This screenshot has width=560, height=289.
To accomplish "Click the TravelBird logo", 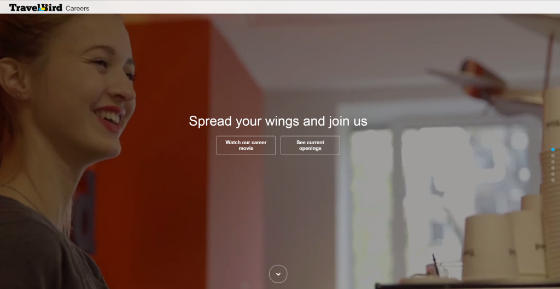I will (x=36, y=8).
